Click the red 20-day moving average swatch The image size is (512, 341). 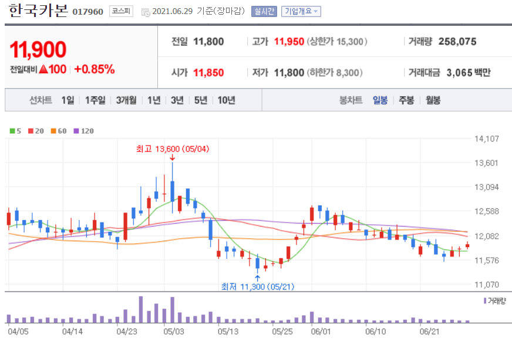click(31, 131)
